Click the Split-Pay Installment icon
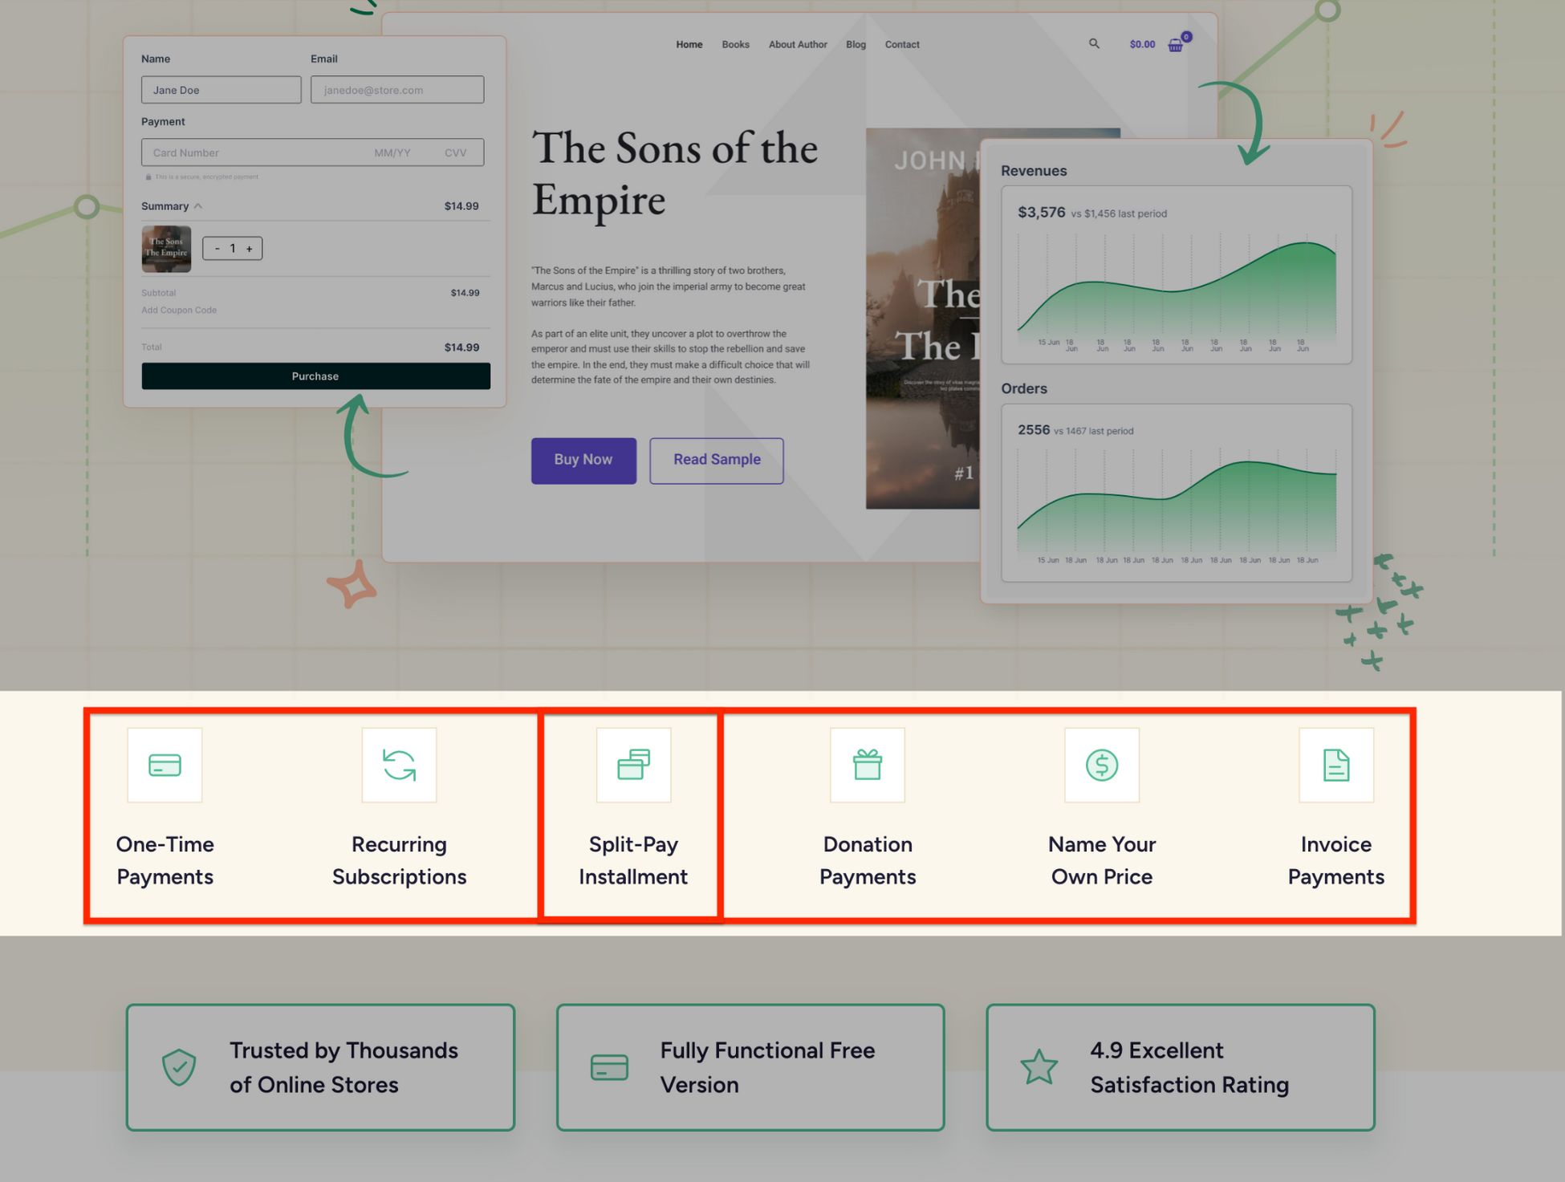Screen dimensions: 1565x1182 tap(632, 765)
